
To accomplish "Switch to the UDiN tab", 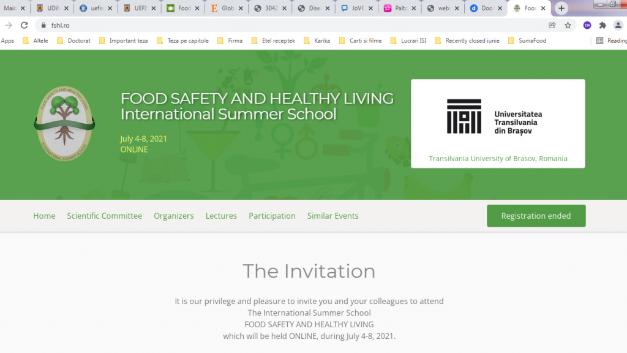I will [52, 9].
